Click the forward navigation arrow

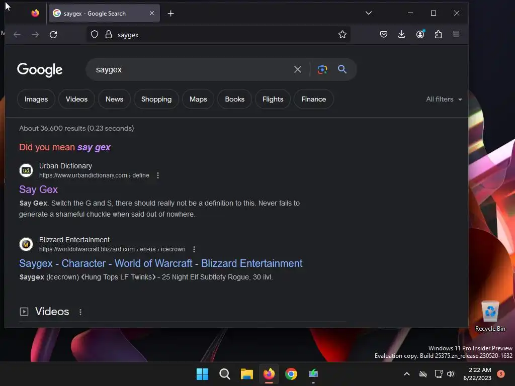click(x=35, y=35)
